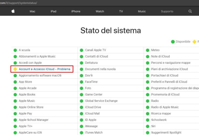Click green status dot for Apple Music

pos(15,101)
